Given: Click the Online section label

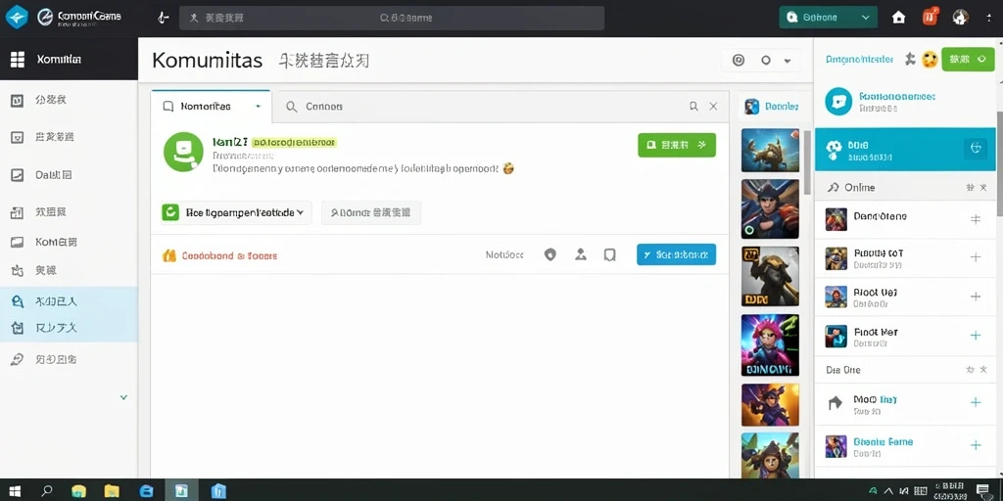Looking at the screenshot, I should (860, 188).
